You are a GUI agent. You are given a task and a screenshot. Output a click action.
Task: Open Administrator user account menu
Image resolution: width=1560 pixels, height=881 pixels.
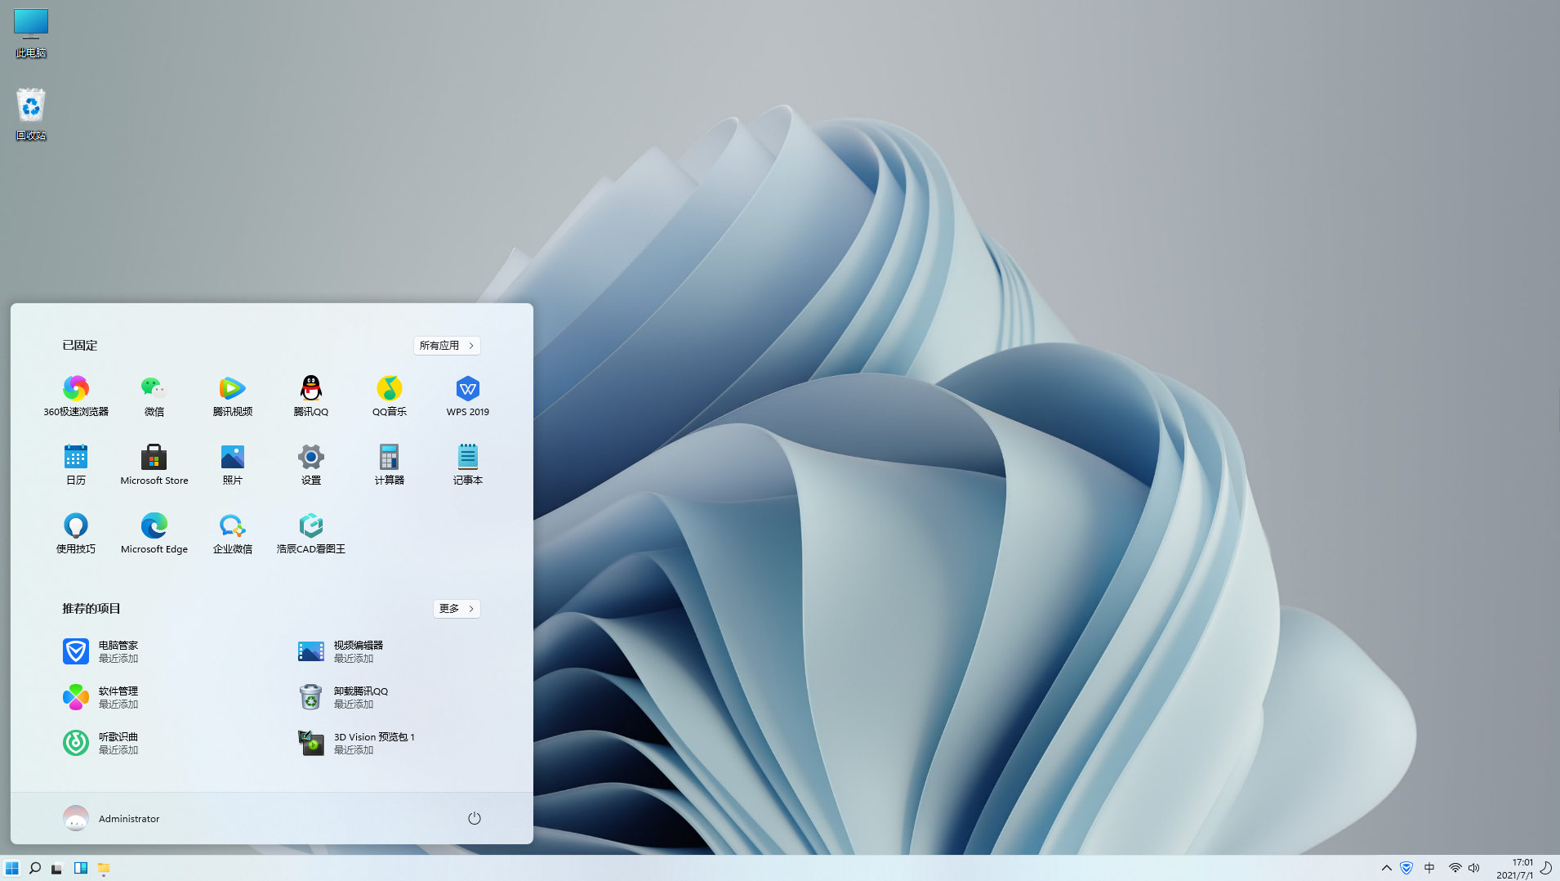[x=112, y=818]
